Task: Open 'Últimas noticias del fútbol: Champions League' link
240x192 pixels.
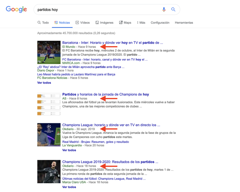Action: coord(104,179)
